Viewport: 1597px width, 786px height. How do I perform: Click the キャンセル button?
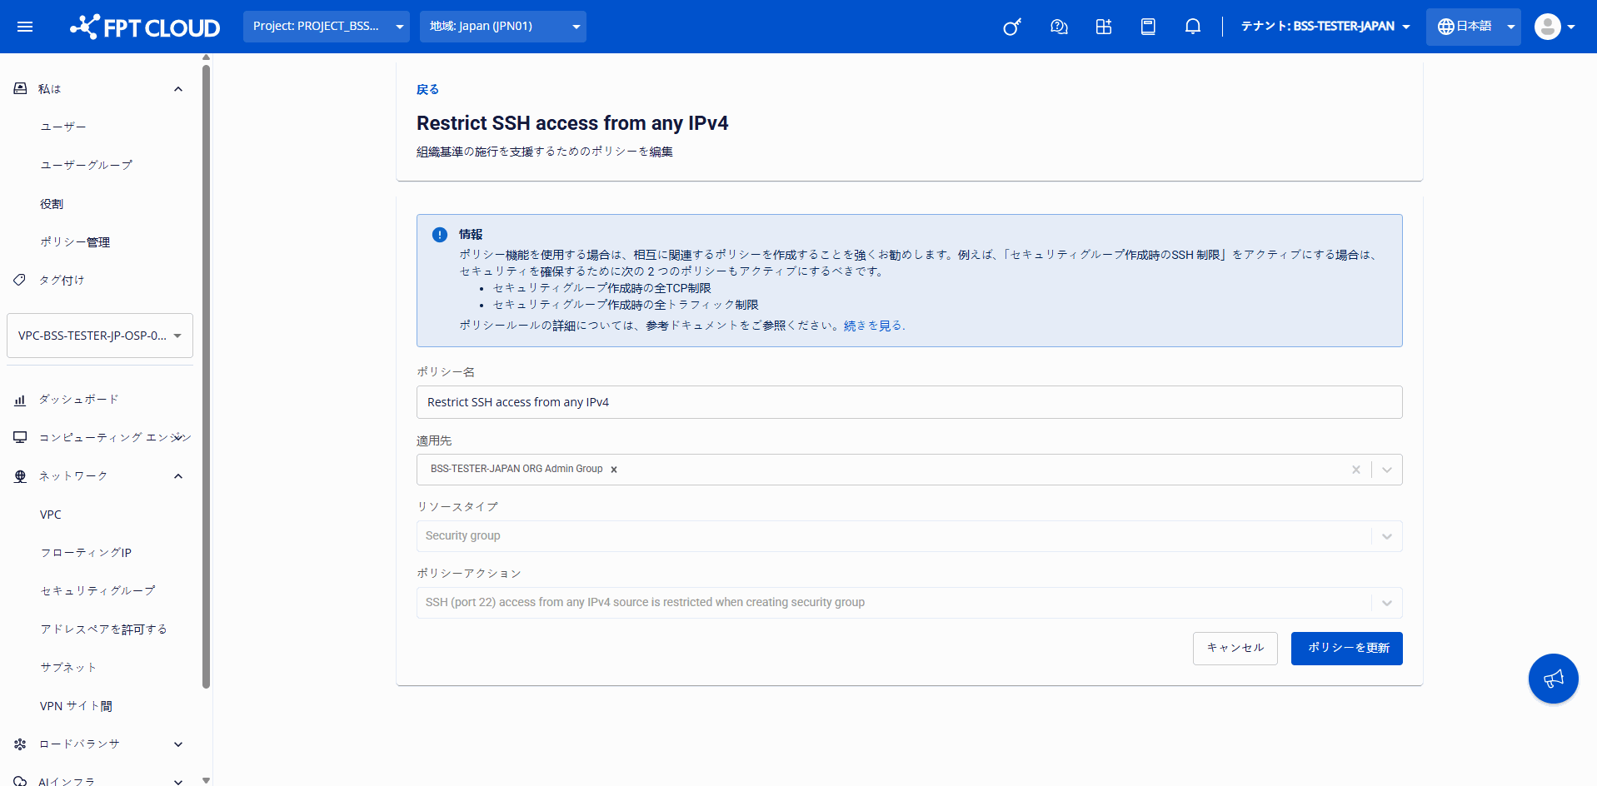point(1235,649)
